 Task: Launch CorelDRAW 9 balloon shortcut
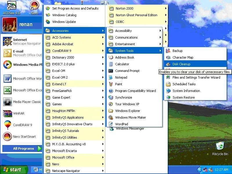coord(22,125)
